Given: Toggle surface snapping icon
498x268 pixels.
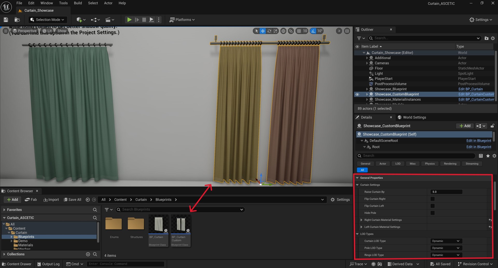Looking at the screenshot, I should (291, 31).
